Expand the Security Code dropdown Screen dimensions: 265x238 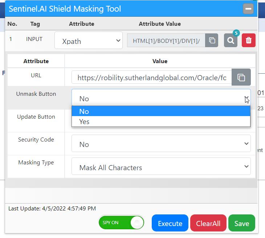(x=161, y=144)
